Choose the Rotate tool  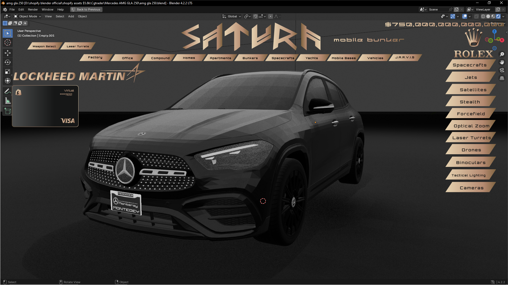click(x=7, y=62)
